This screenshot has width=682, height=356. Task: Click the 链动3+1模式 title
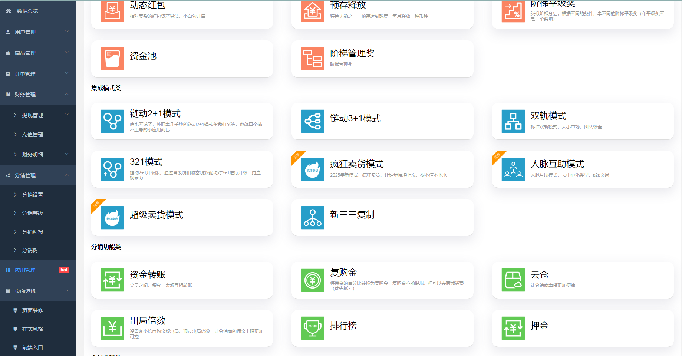(x=355, y=118)
